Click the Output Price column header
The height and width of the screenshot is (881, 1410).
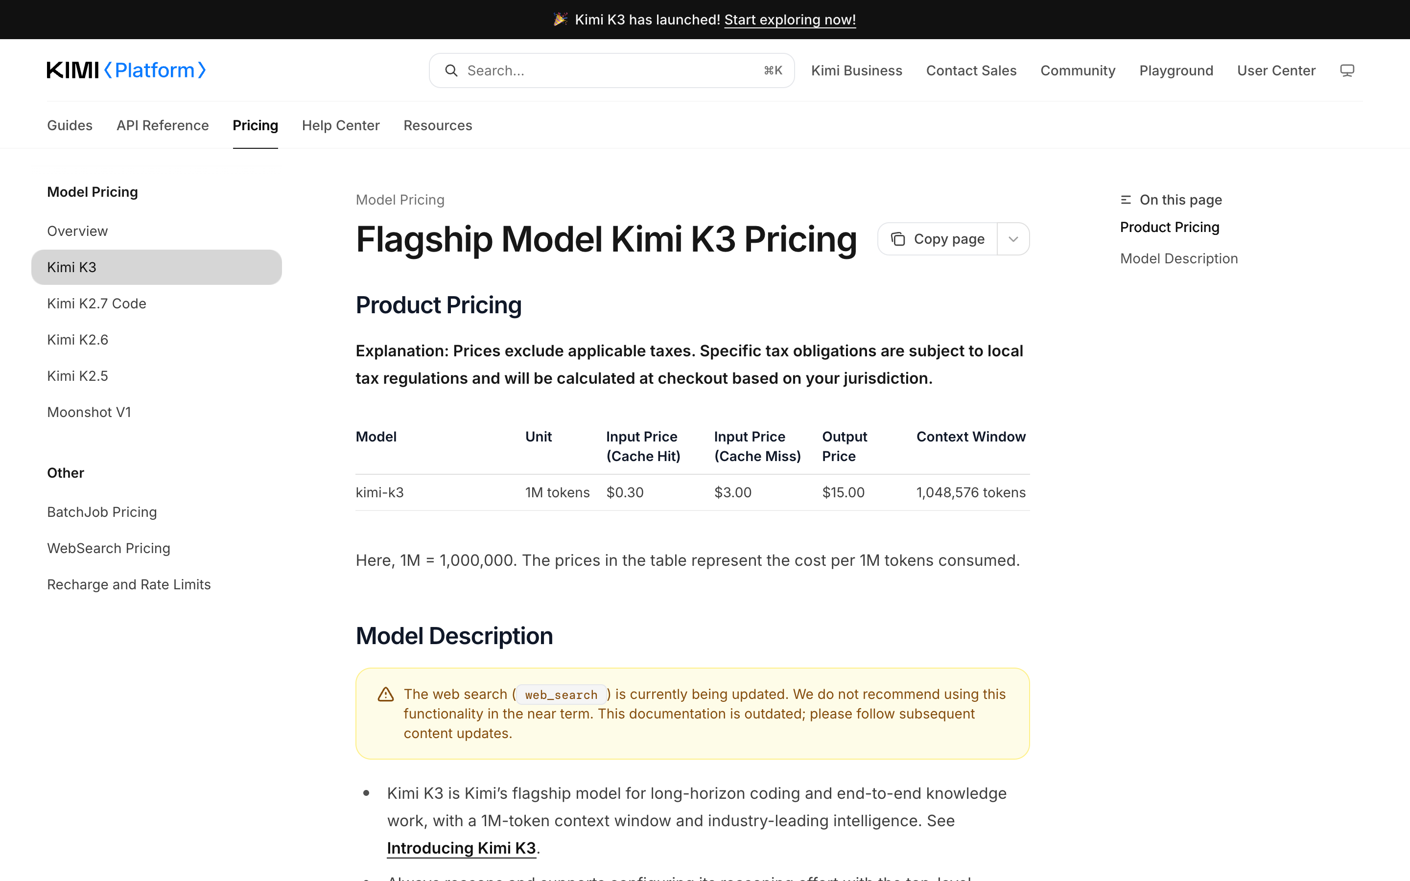(845, 446)
